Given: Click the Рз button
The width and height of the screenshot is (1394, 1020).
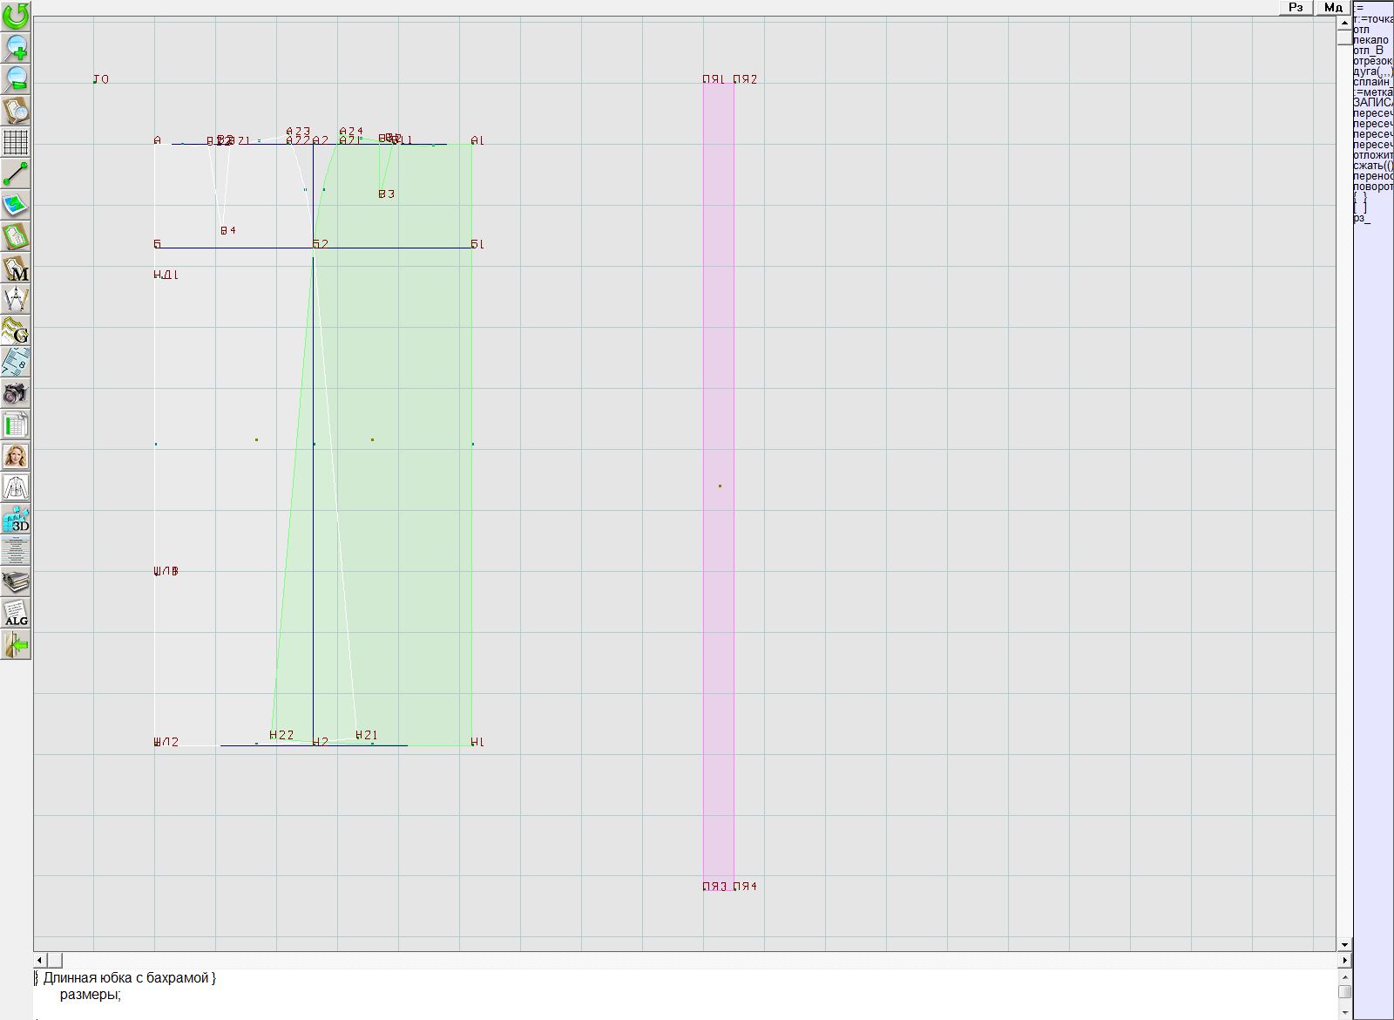Looking at the screenshot, I should 1296,8.
